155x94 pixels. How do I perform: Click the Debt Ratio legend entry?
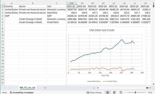pos(94,81)
